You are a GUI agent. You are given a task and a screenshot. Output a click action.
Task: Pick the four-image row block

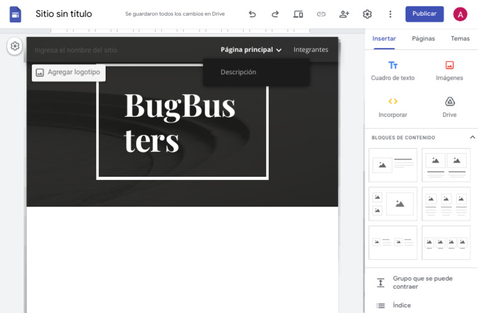[x=446, y=243]
